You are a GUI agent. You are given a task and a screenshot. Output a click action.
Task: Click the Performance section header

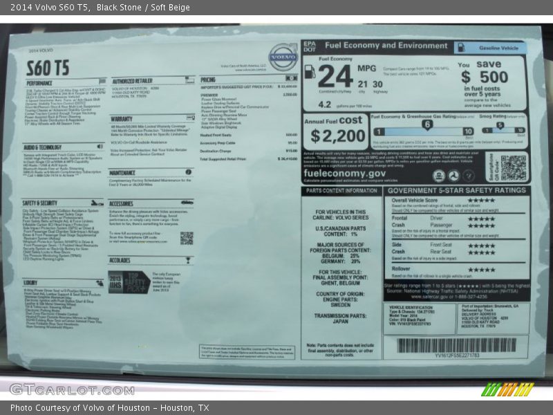point(39,83)
